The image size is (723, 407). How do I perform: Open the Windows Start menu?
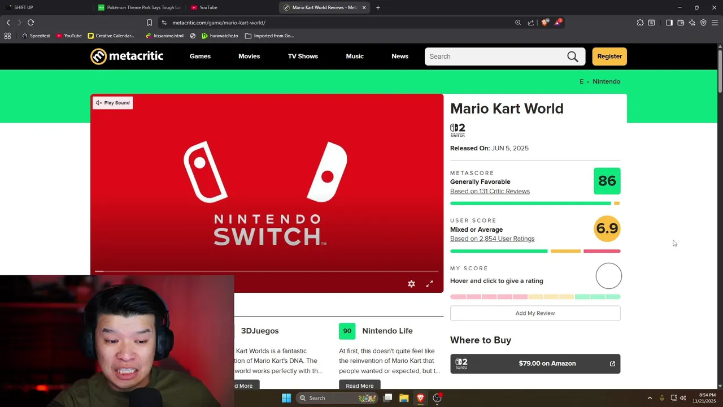[x=286, y=398]
